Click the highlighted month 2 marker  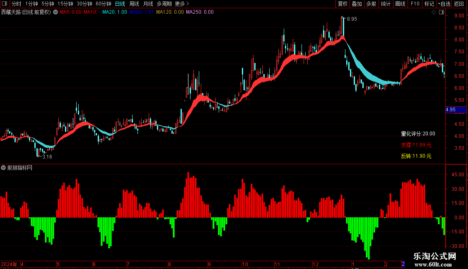pyautogui.click(x=403, y=264)
